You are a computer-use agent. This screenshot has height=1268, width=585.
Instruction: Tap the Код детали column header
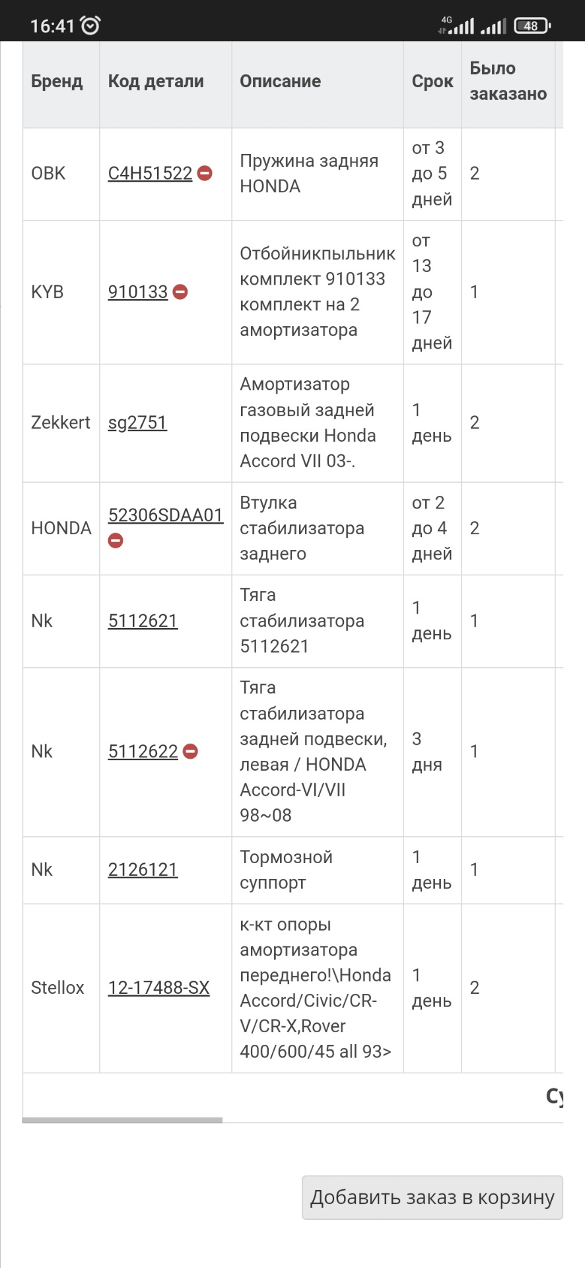pyautogui.click(x=156, y=82)
